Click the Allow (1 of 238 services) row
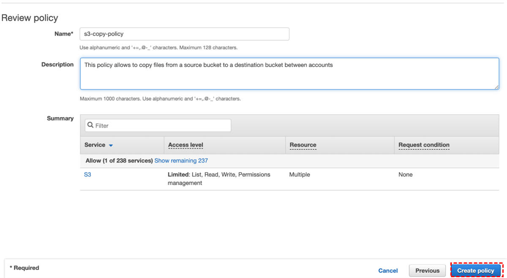 pyautogui.click(x=119, y=161)
